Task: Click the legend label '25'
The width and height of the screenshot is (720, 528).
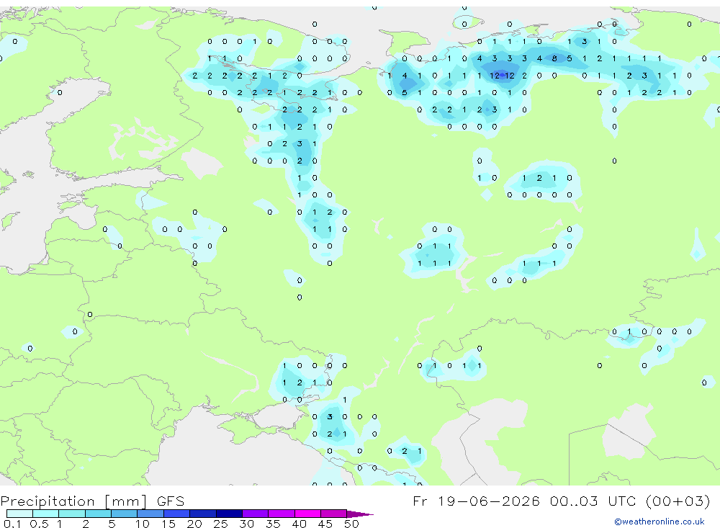Action: click(221, 524)
